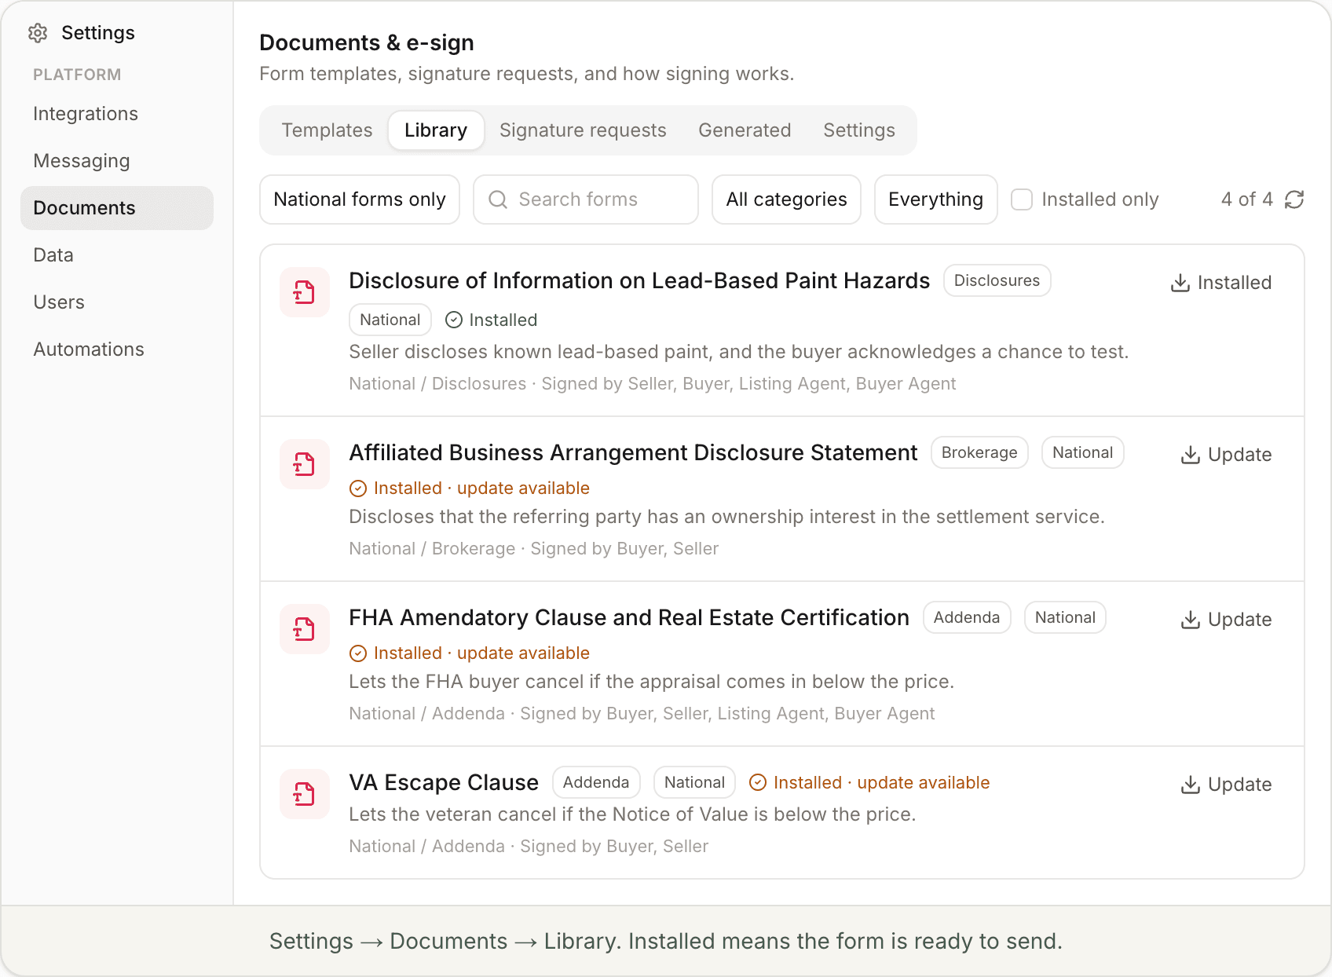Open Affiliated Business Arrangement Disclosure Statement title

click(633, 452)
